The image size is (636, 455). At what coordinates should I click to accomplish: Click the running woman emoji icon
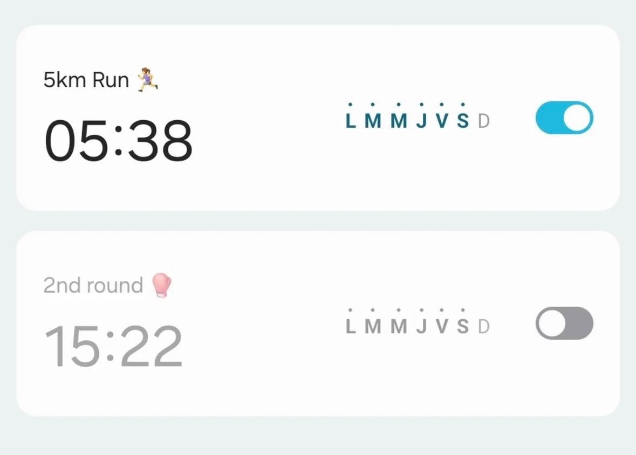pyautogui.click(x=147, y=80)
